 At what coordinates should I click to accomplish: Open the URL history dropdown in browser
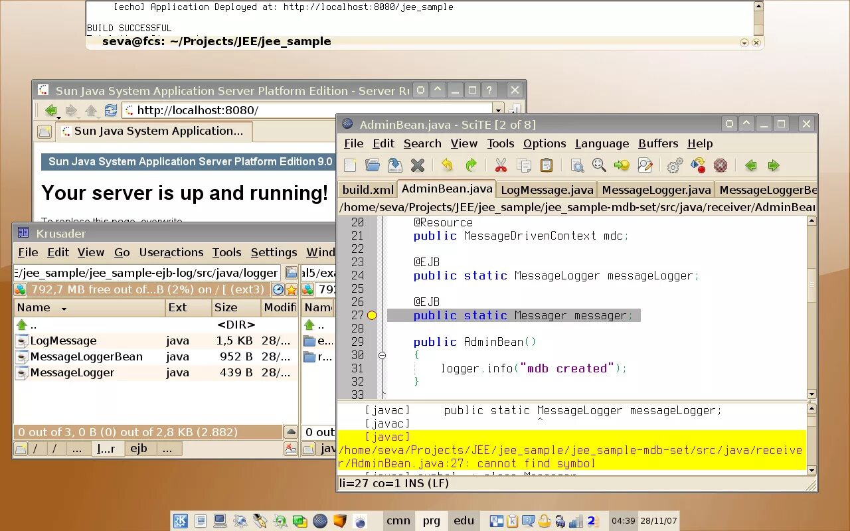pos(498,110)
